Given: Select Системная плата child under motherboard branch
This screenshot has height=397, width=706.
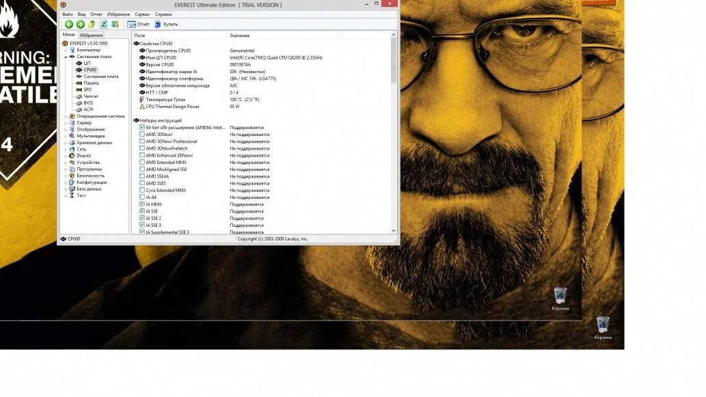Looking at the screenshot, I should pos(101,77).
